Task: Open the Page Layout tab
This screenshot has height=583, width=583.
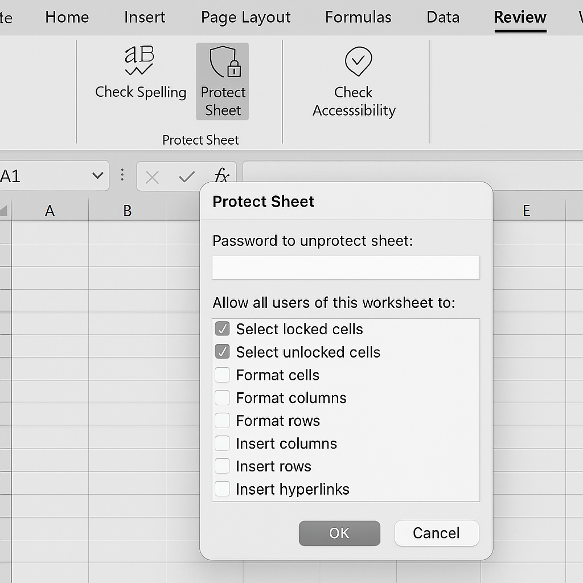Action: coord(245,18)
